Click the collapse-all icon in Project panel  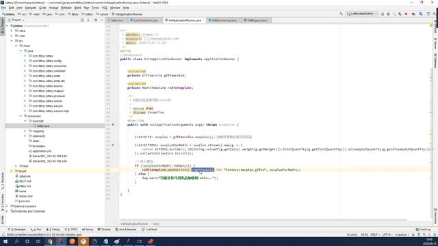88,20
